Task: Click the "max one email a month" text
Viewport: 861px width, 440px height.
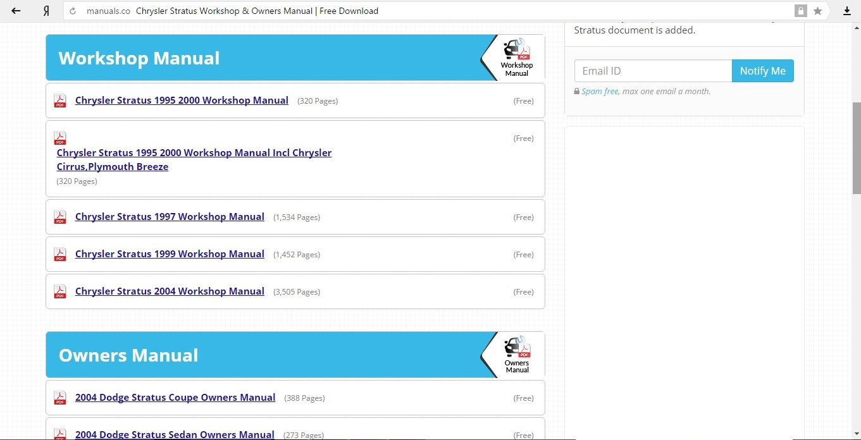Action: [666, 91]
